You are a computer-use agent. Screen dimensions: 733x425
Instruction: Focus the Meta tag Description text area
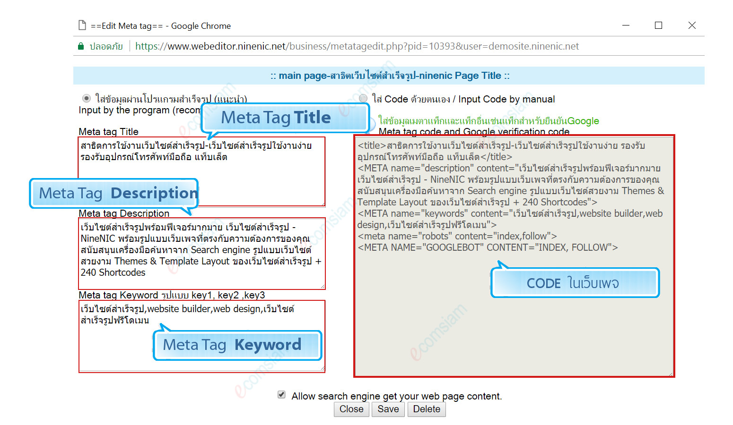202,254
